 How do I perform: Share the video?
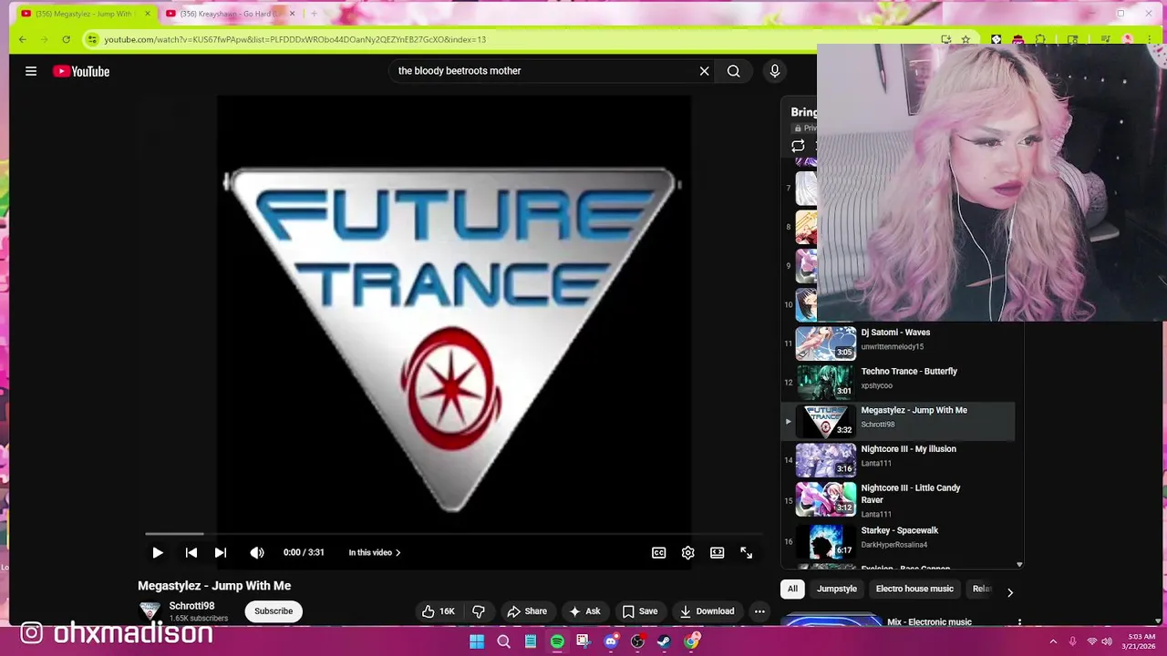(527, 611)
